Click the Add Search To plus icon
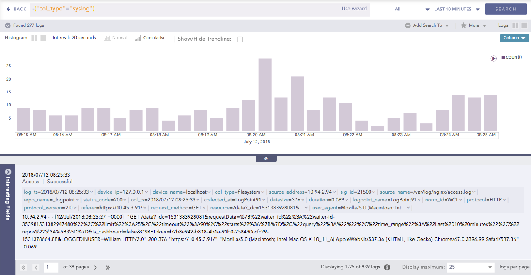This screenshot has height=275, width=531. pos(408,25)
